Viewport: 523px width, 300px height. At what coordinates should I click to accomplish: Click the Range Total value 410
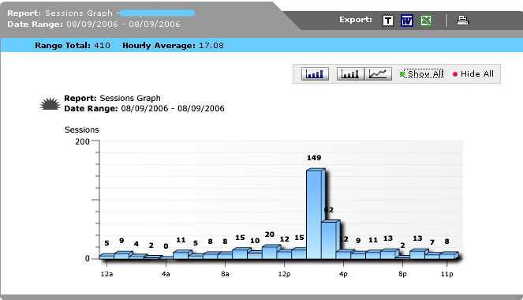coord(102,45)
